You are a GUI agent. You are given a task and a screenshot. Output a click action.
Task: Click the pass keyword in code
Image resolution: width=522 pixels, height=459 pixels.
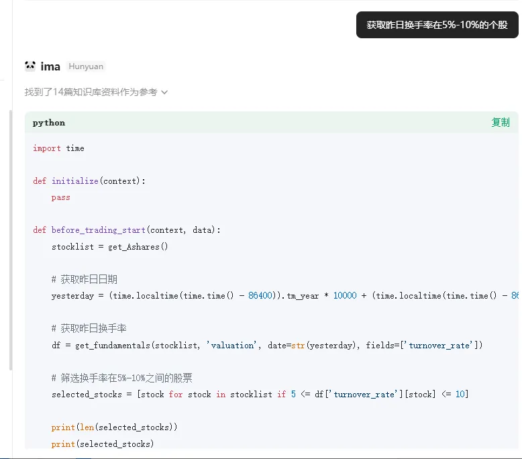tap(60, 197)
